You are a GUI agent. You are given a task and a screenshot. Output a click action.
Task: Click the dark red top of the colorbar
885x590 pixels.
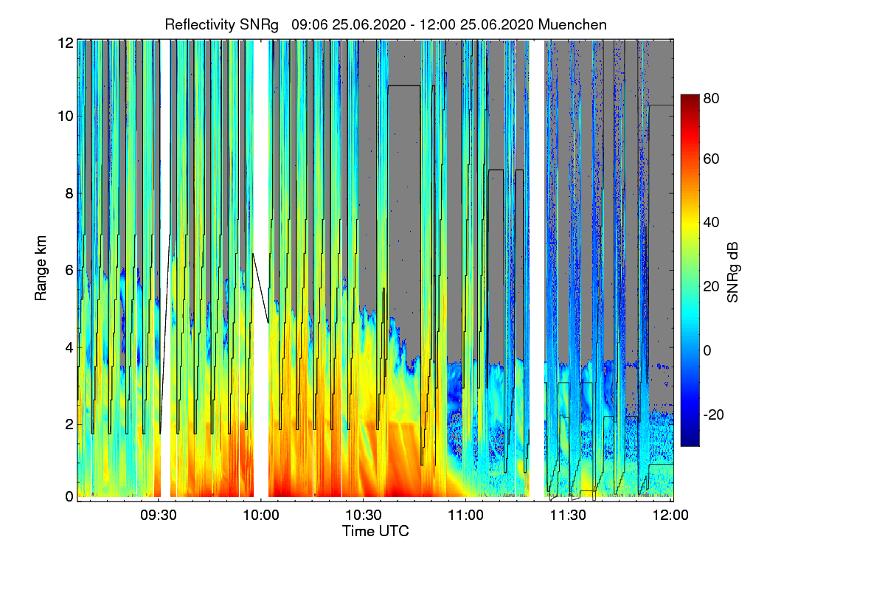690,100
